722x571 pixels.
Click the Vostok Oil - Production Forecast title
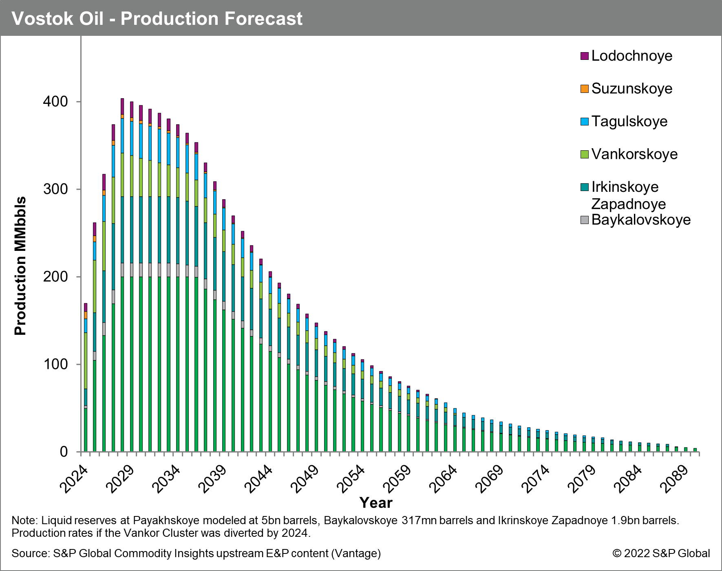pyautogui.click(x=157, y=19)
